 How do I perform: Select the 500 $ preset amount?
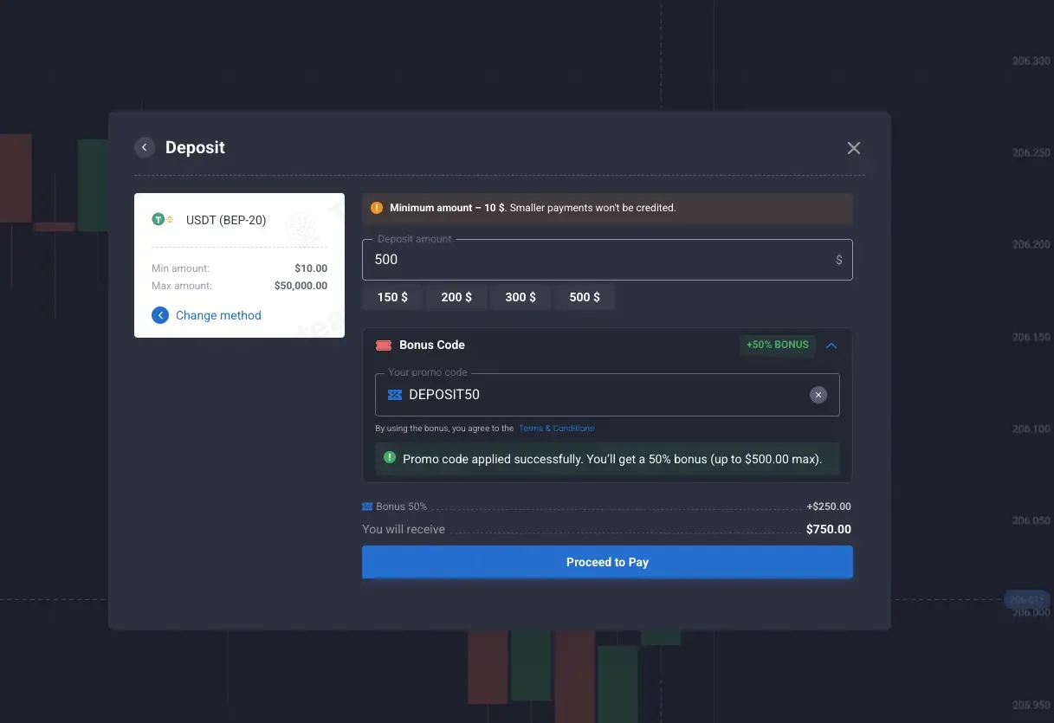585,297
